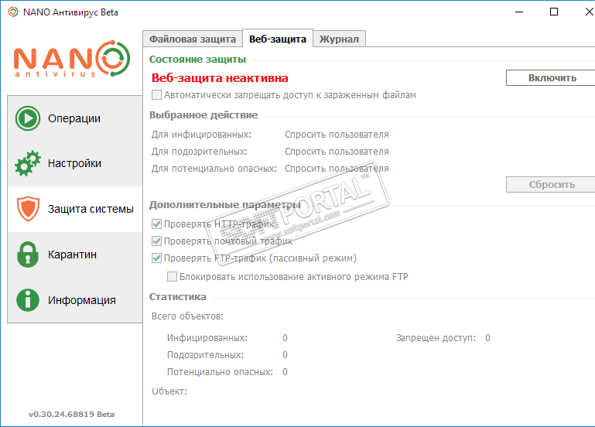Uncheck Проверять HTTP-трафик

[214, 224]
